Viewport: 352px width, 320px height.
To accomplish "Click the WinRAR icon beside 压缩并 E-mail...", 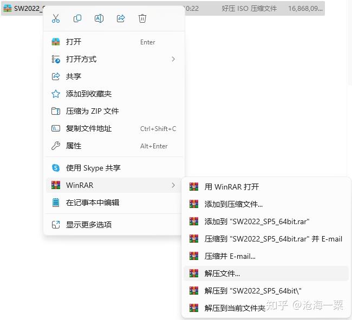I will tap(194, 256).
